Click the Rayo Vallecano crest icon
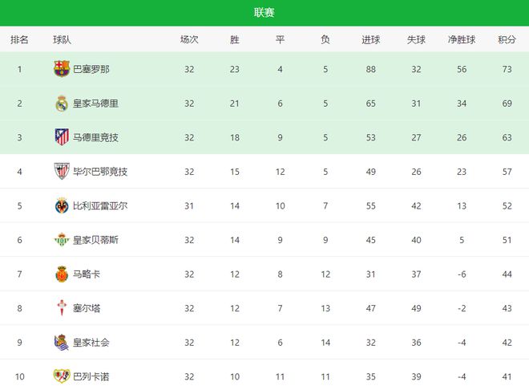529x390 pixels. pos(61,376)
